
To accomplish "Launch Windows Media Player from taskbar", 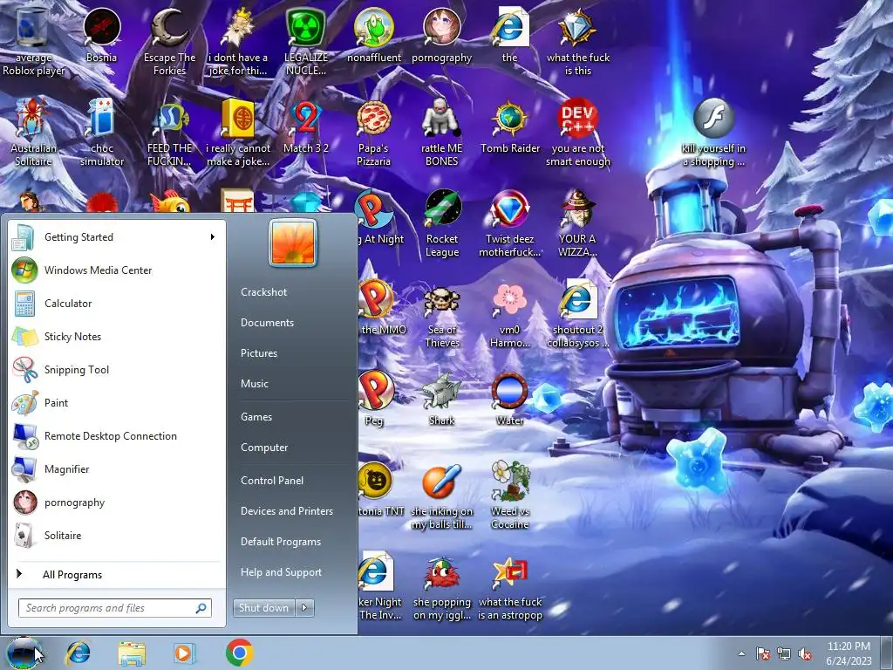I will point(184,653).
